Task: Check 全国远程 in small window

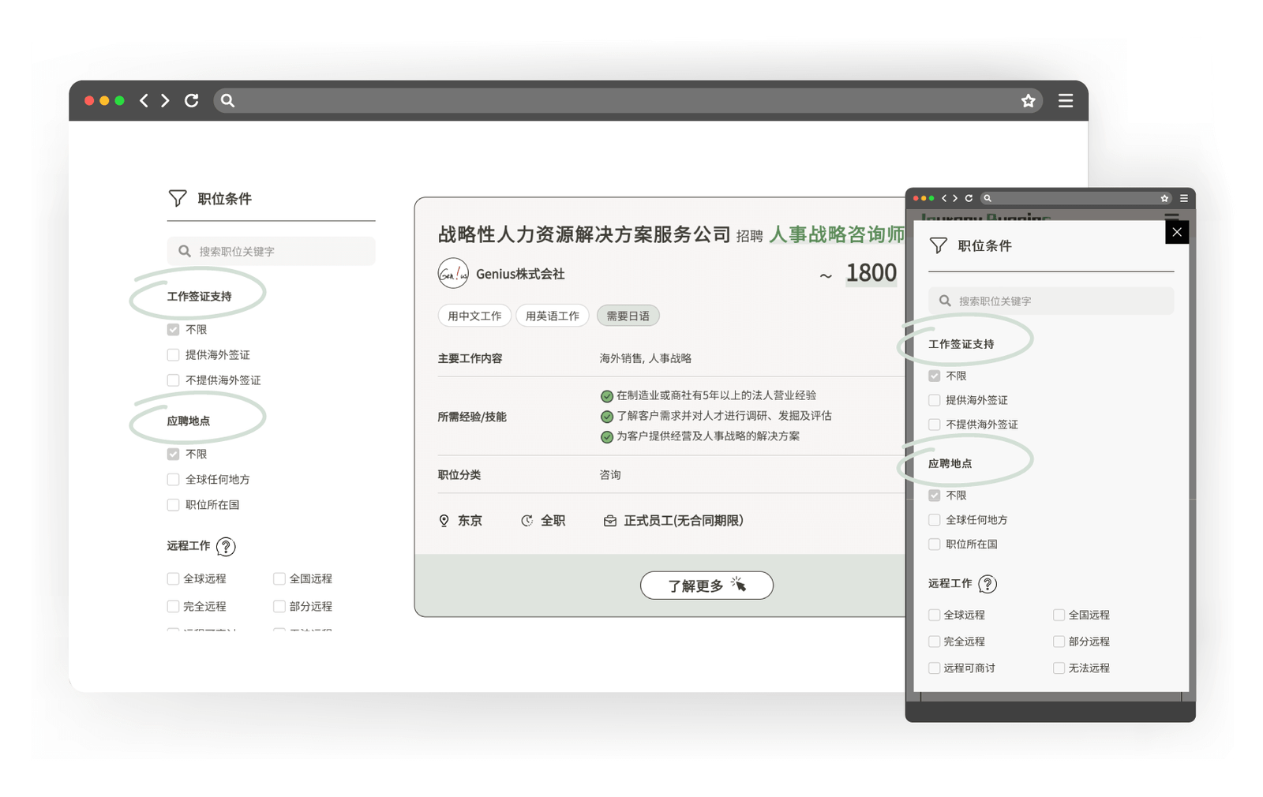Action: (1059, 615)
